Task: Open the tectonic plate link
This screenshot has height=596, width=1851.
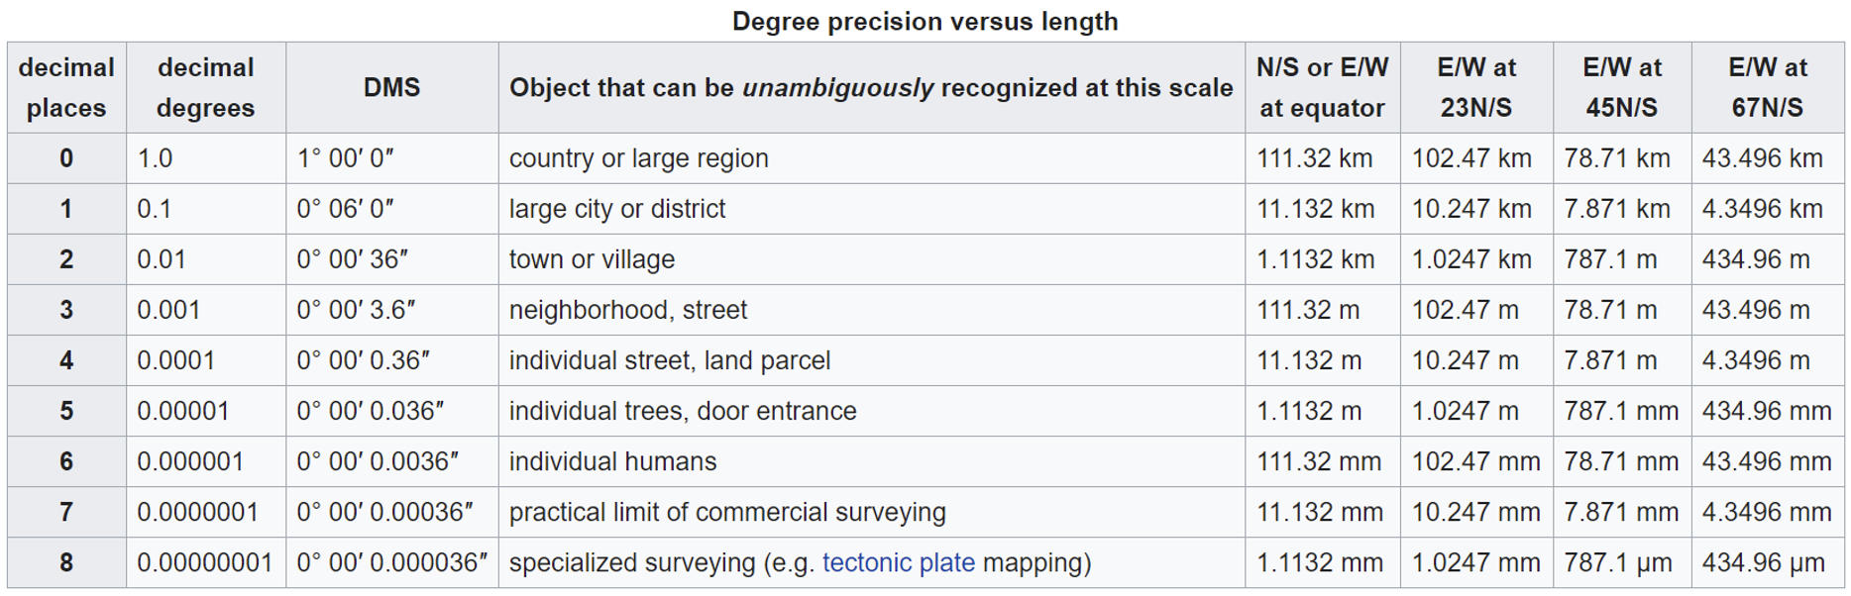Action: pos(898,563)
